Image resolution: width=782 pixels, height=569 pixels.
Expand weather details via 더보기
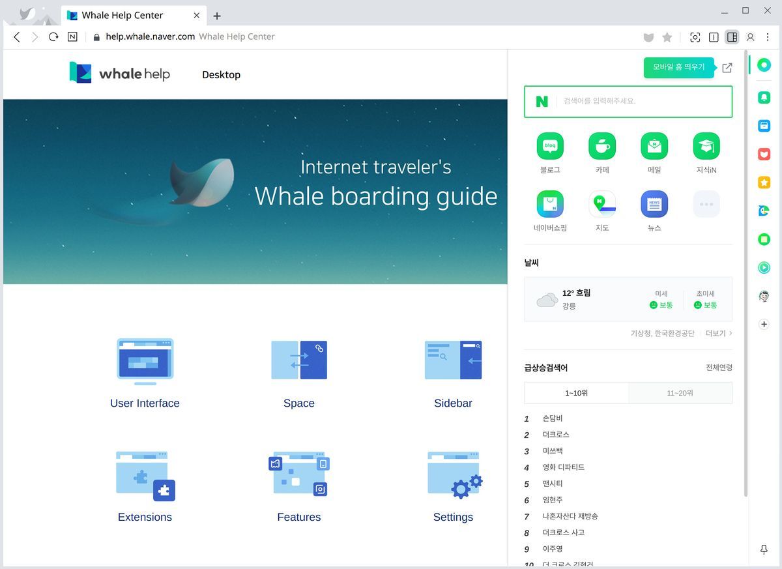tap(719, 334)
